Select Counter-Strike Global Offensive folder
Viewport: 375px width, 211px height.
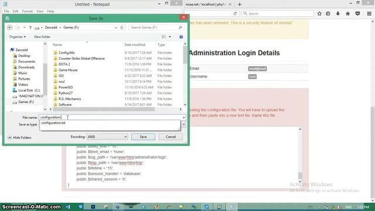[x=81, y=59]
